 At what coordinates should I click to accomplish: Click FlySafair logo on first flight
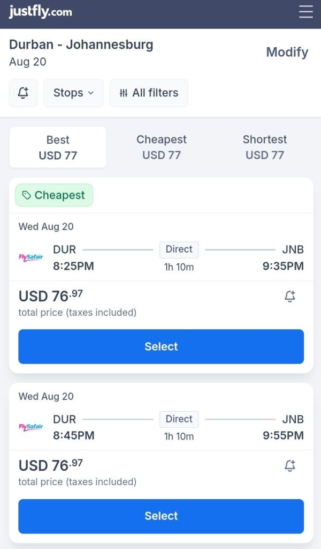click(x=31, y=257)
